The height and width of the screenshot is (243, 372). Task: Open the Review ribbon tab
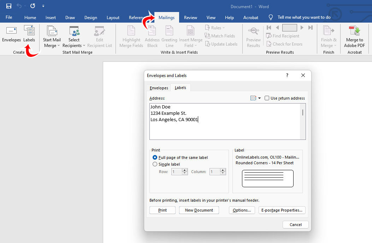190,17
